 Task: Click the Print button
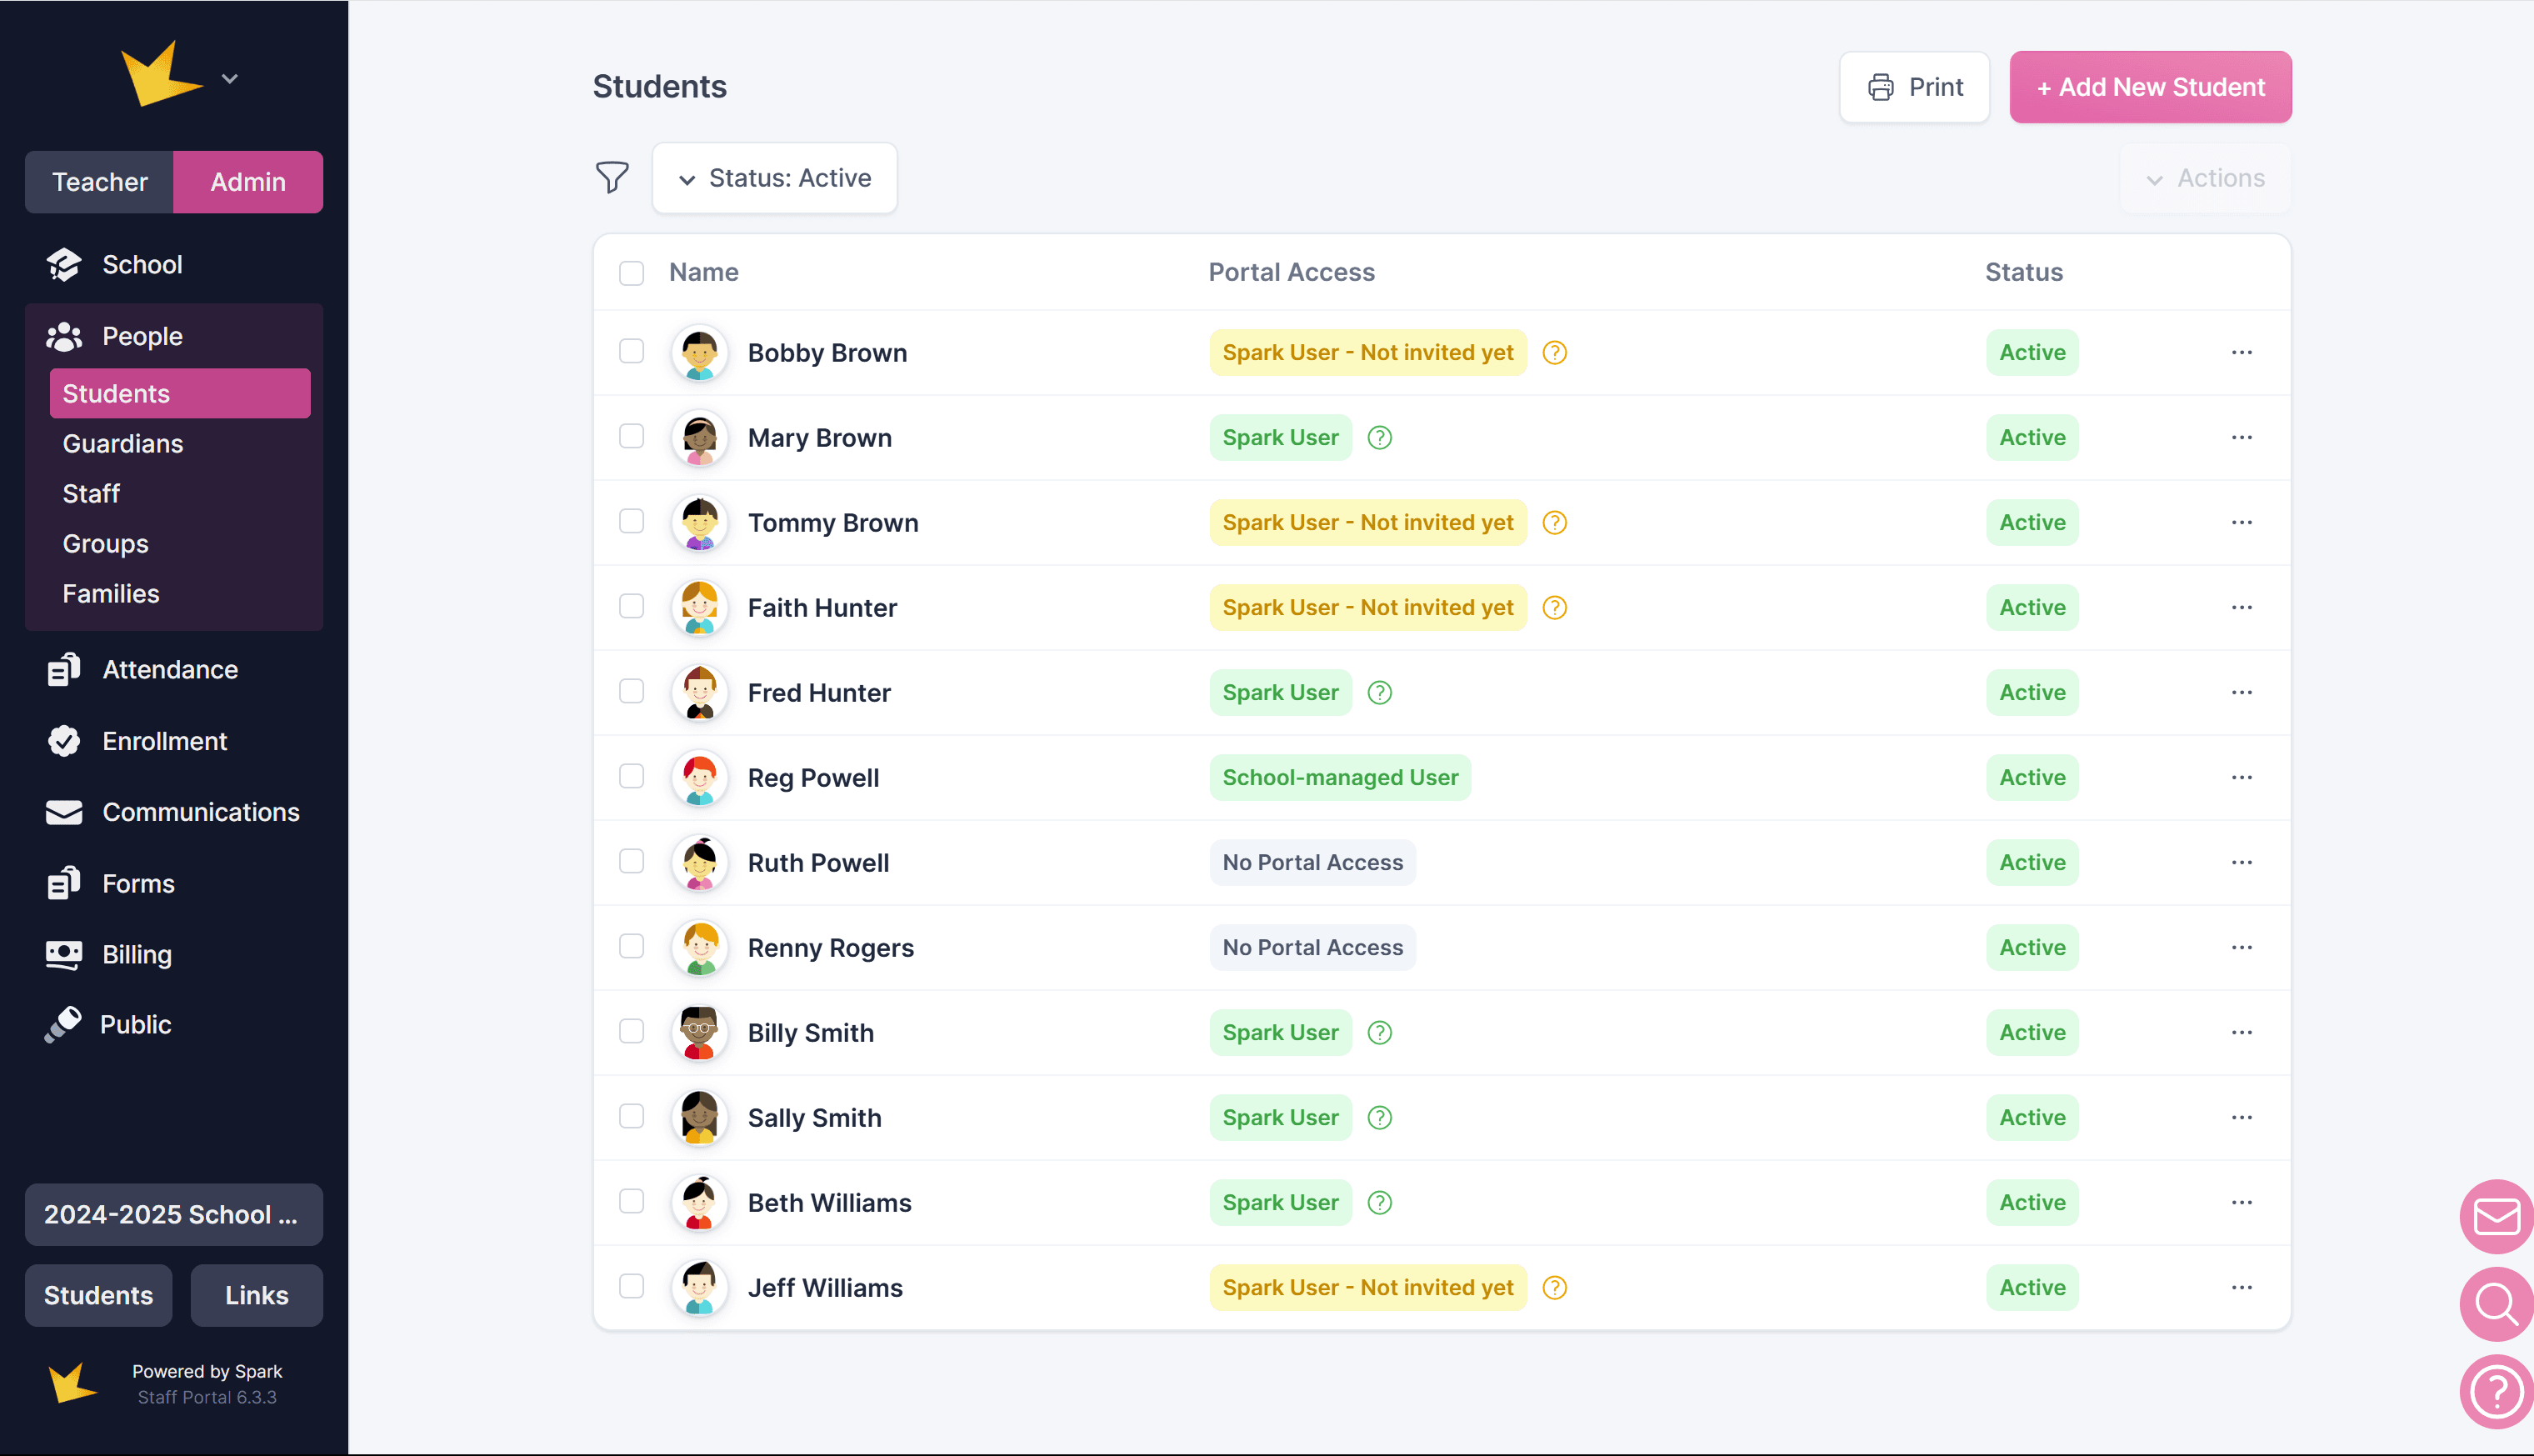point(1914,87)
